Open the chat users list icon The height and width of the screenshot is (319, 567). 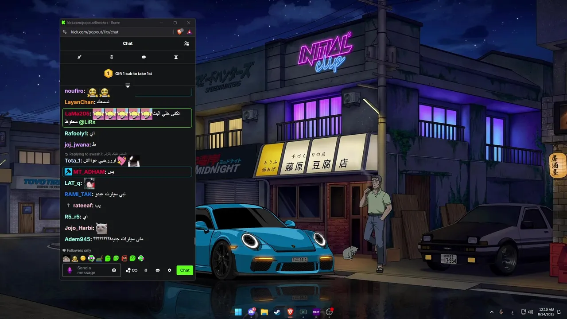tap(186, 43)
